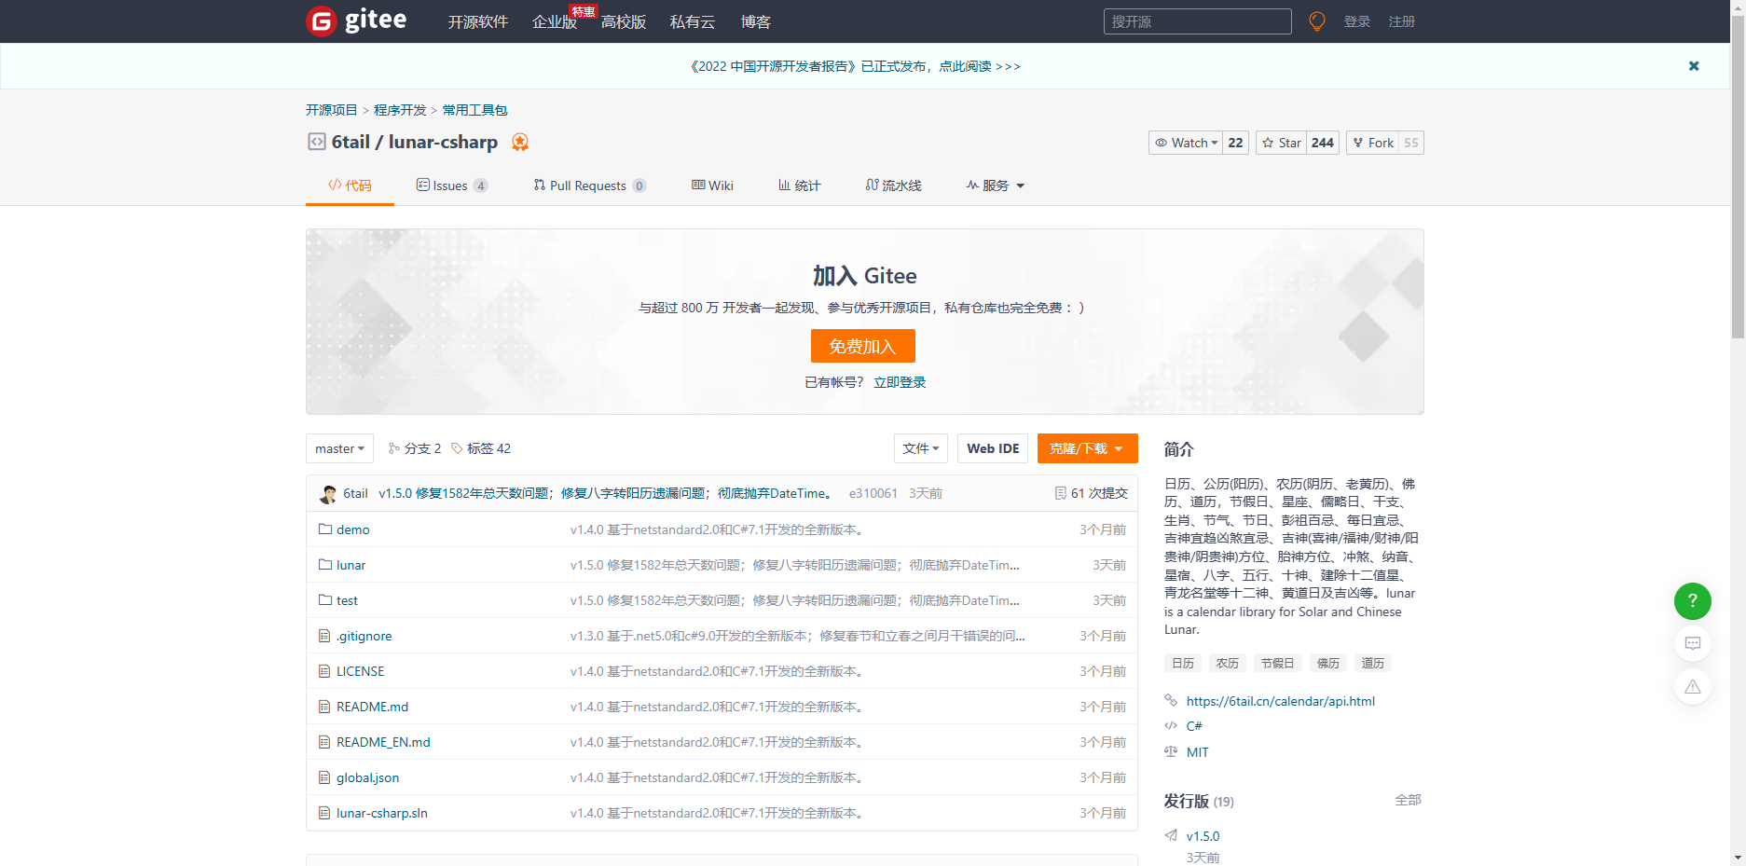Fork the lunar-csharp repository

(x=1372, y=143)
